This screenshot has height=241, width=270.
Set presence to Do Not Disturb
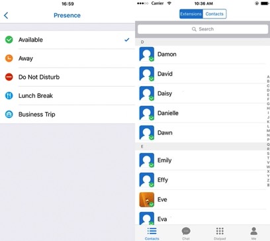click(67, 77)
